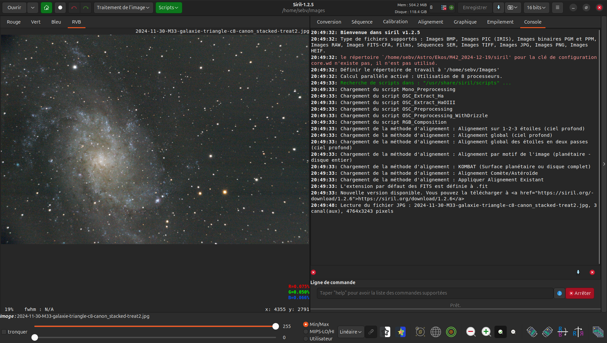Click the snapshot camera icon
This screenshot has height=343, width=607.
(510, 8)
